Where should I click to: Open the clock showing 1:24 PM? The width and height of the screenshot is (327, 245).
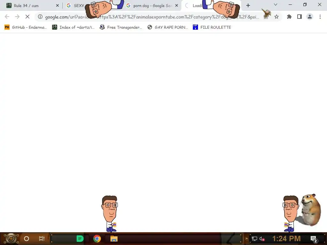pyautogui.click(x=286, y=239)
